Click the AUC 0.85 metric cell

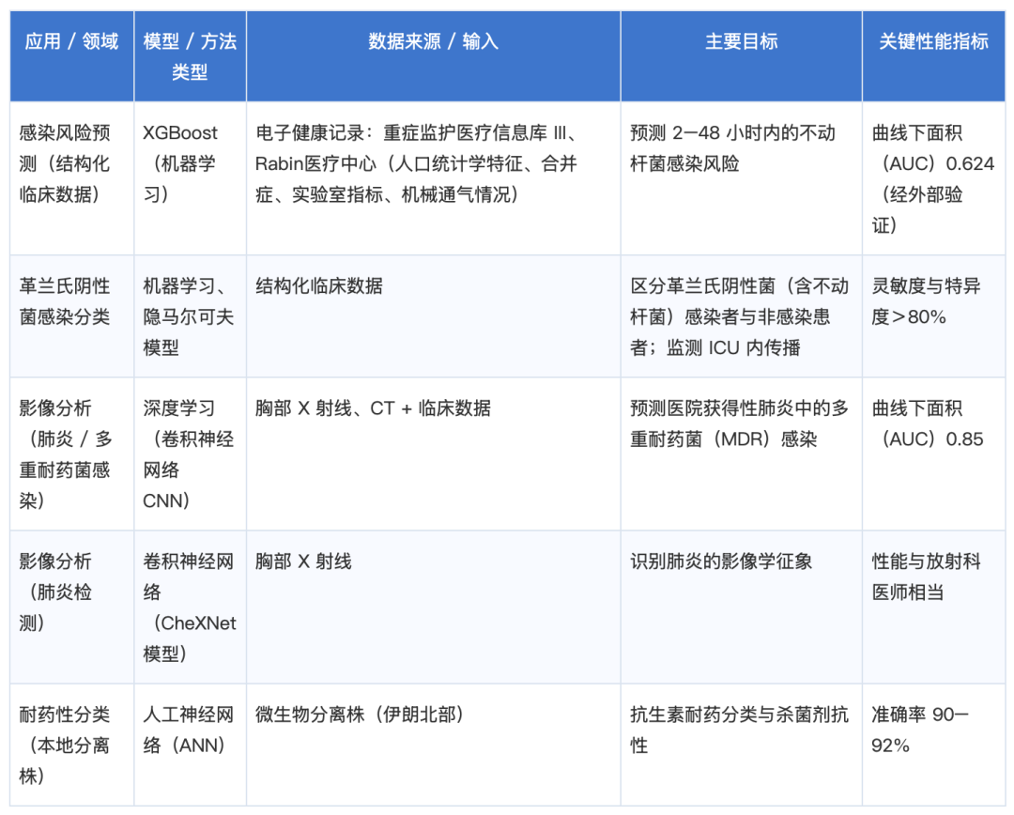point(933,454)
